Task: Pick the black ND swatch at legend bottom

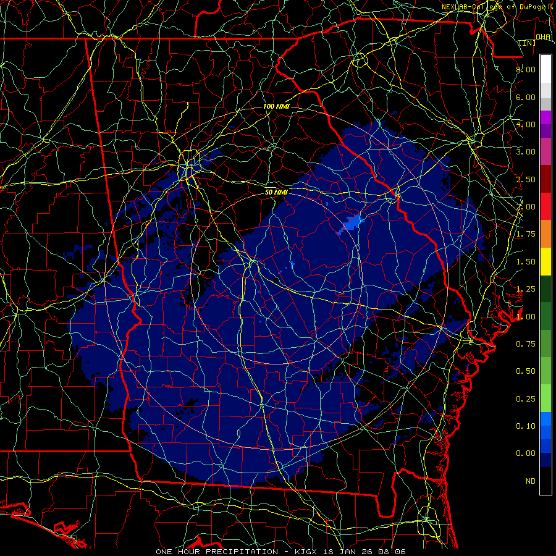Action: [x=545, y=481]
